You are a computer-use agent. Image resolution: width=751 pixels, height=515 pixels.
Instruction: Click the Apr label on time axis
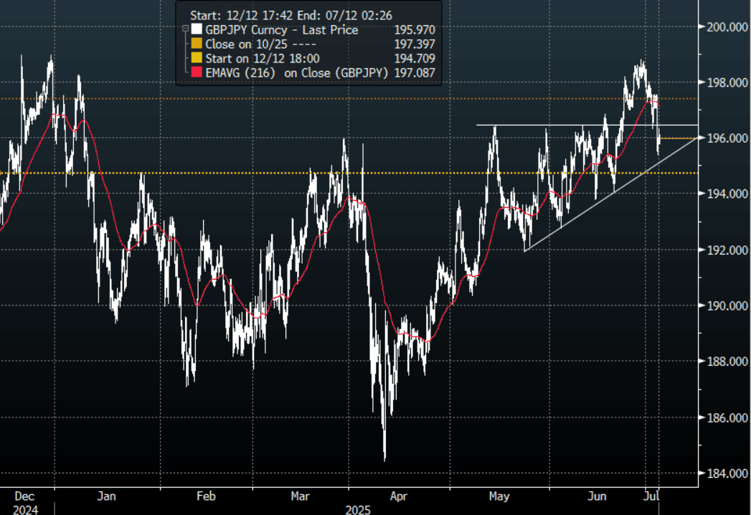click(398, 496)
